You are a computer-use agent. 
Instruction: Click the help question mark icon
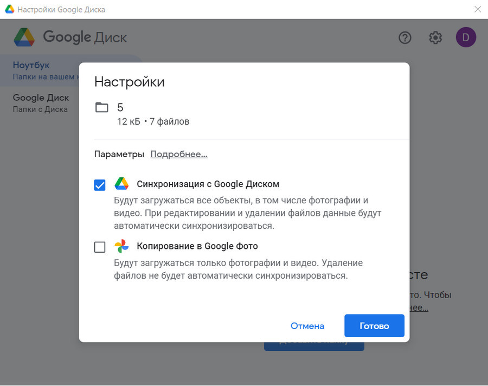click(405, 37)
